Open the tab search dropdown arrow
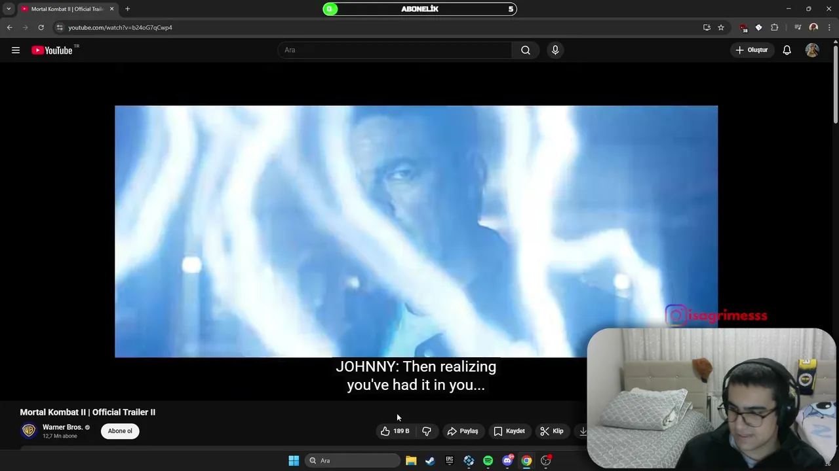This screenshot has height=471, width=839. tap(9, 9)
